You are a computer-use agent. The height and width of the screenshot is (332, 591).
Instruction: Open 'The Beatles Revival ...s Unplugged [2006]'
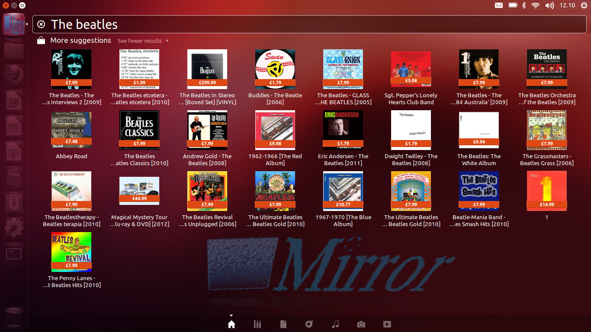click(207, 199)
